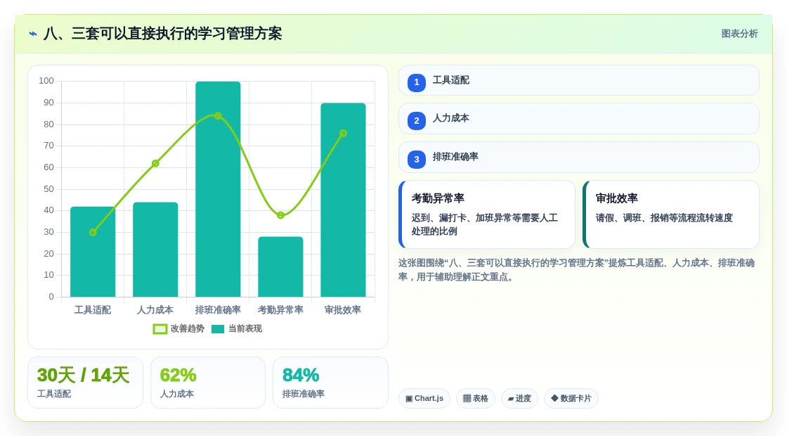
Task: Click the blue icon beside the title
Action: [x=33, y=34]
